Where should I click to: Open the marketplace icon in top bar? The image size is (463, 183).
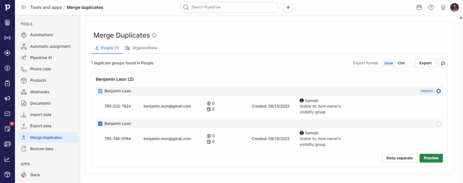pyautogui.click(x=419, y=7)
